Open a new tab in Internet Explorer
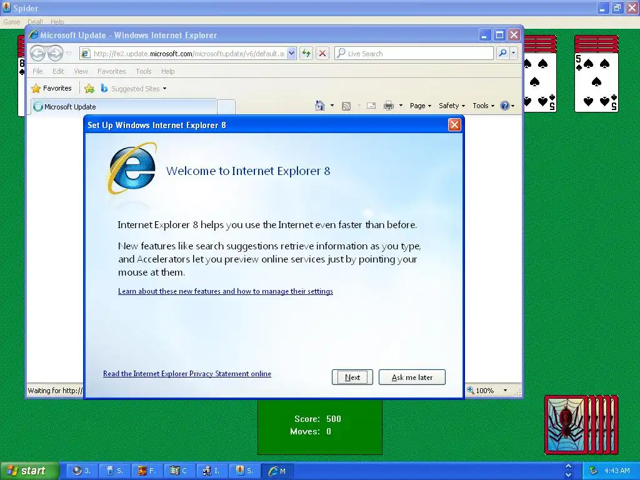The image size is (640, 480). coord(226,107)
